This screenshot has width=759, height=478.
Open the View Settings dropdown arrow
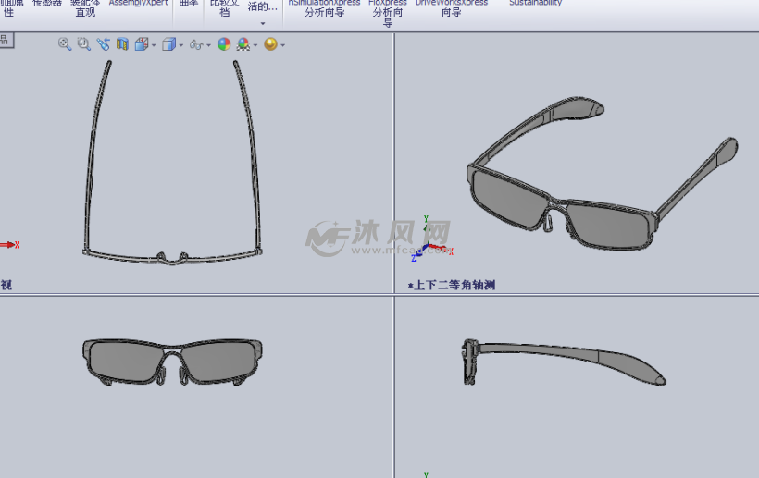pyautogui.click(x=282, y=45)
